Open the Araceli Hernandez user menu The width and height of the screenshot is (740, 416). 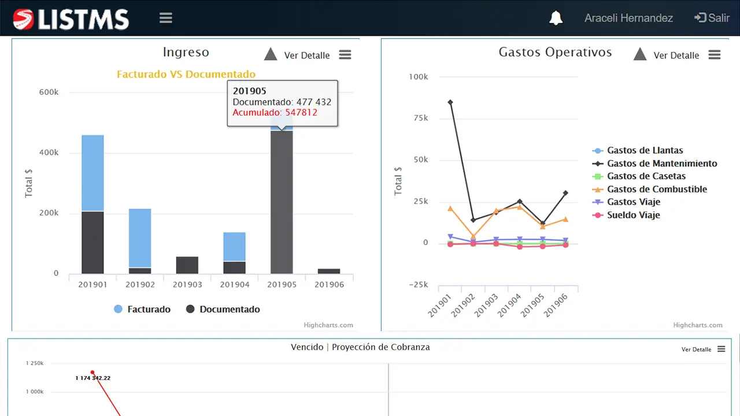coord(628,18)
